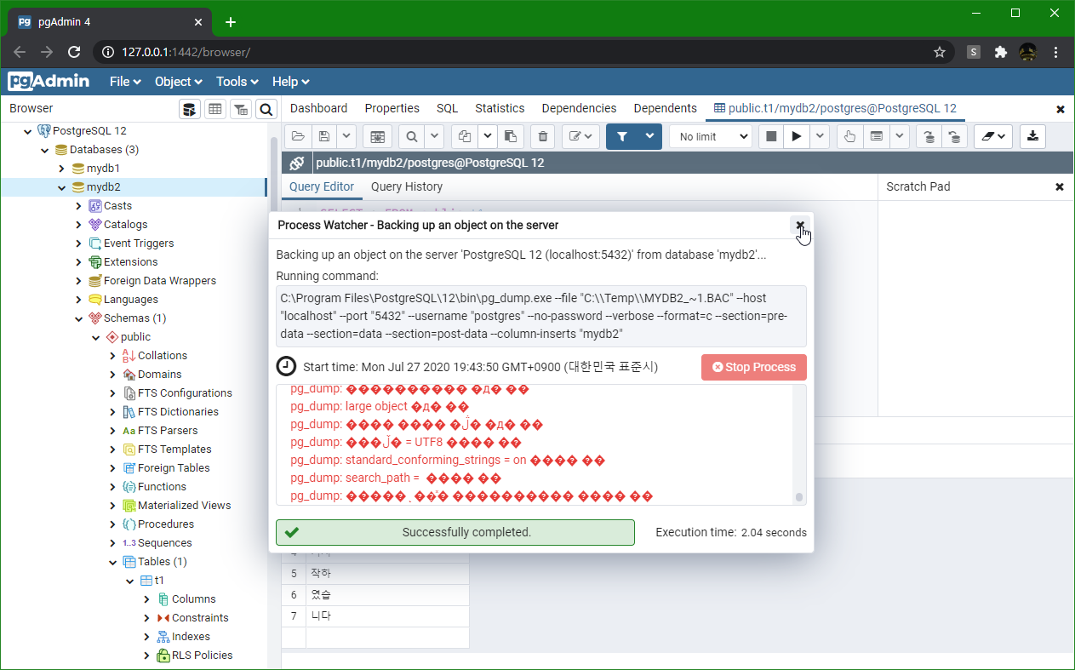Open the Object menu

(178, 82)
